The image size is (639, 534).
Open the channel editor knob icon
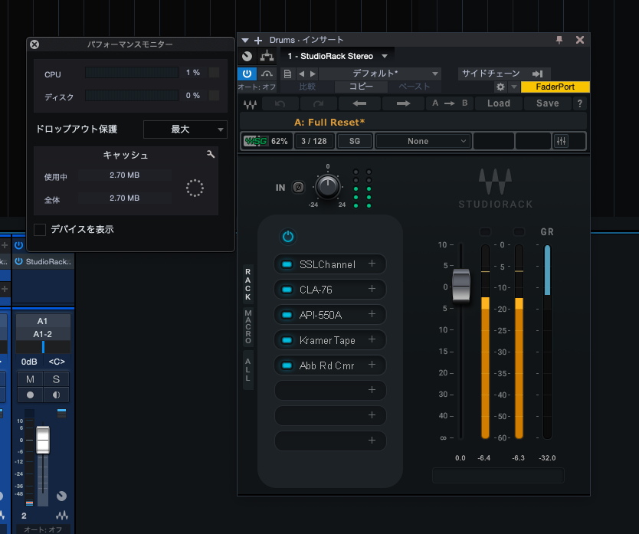click(247, 56)
